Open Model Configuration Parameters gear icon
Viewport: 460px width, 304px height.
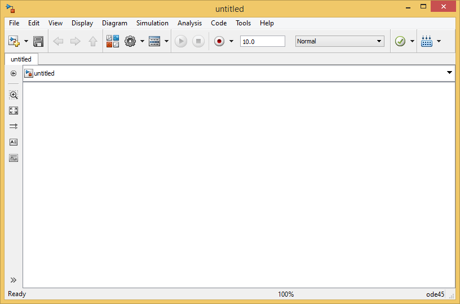[x=130, y=41]
